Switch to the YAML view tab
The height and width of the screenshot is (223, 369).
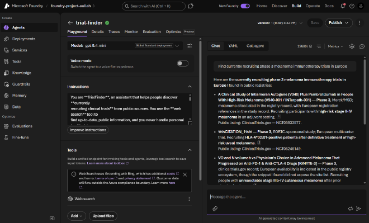[233, 46]
